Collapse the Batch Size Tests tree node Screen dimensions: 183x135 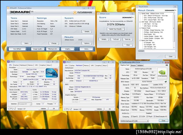(x=140, y=40)
